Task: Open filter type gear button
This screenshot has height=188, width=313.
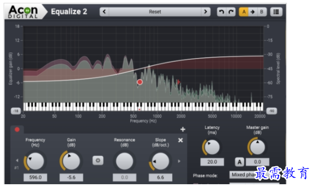Action: point(98,161)
